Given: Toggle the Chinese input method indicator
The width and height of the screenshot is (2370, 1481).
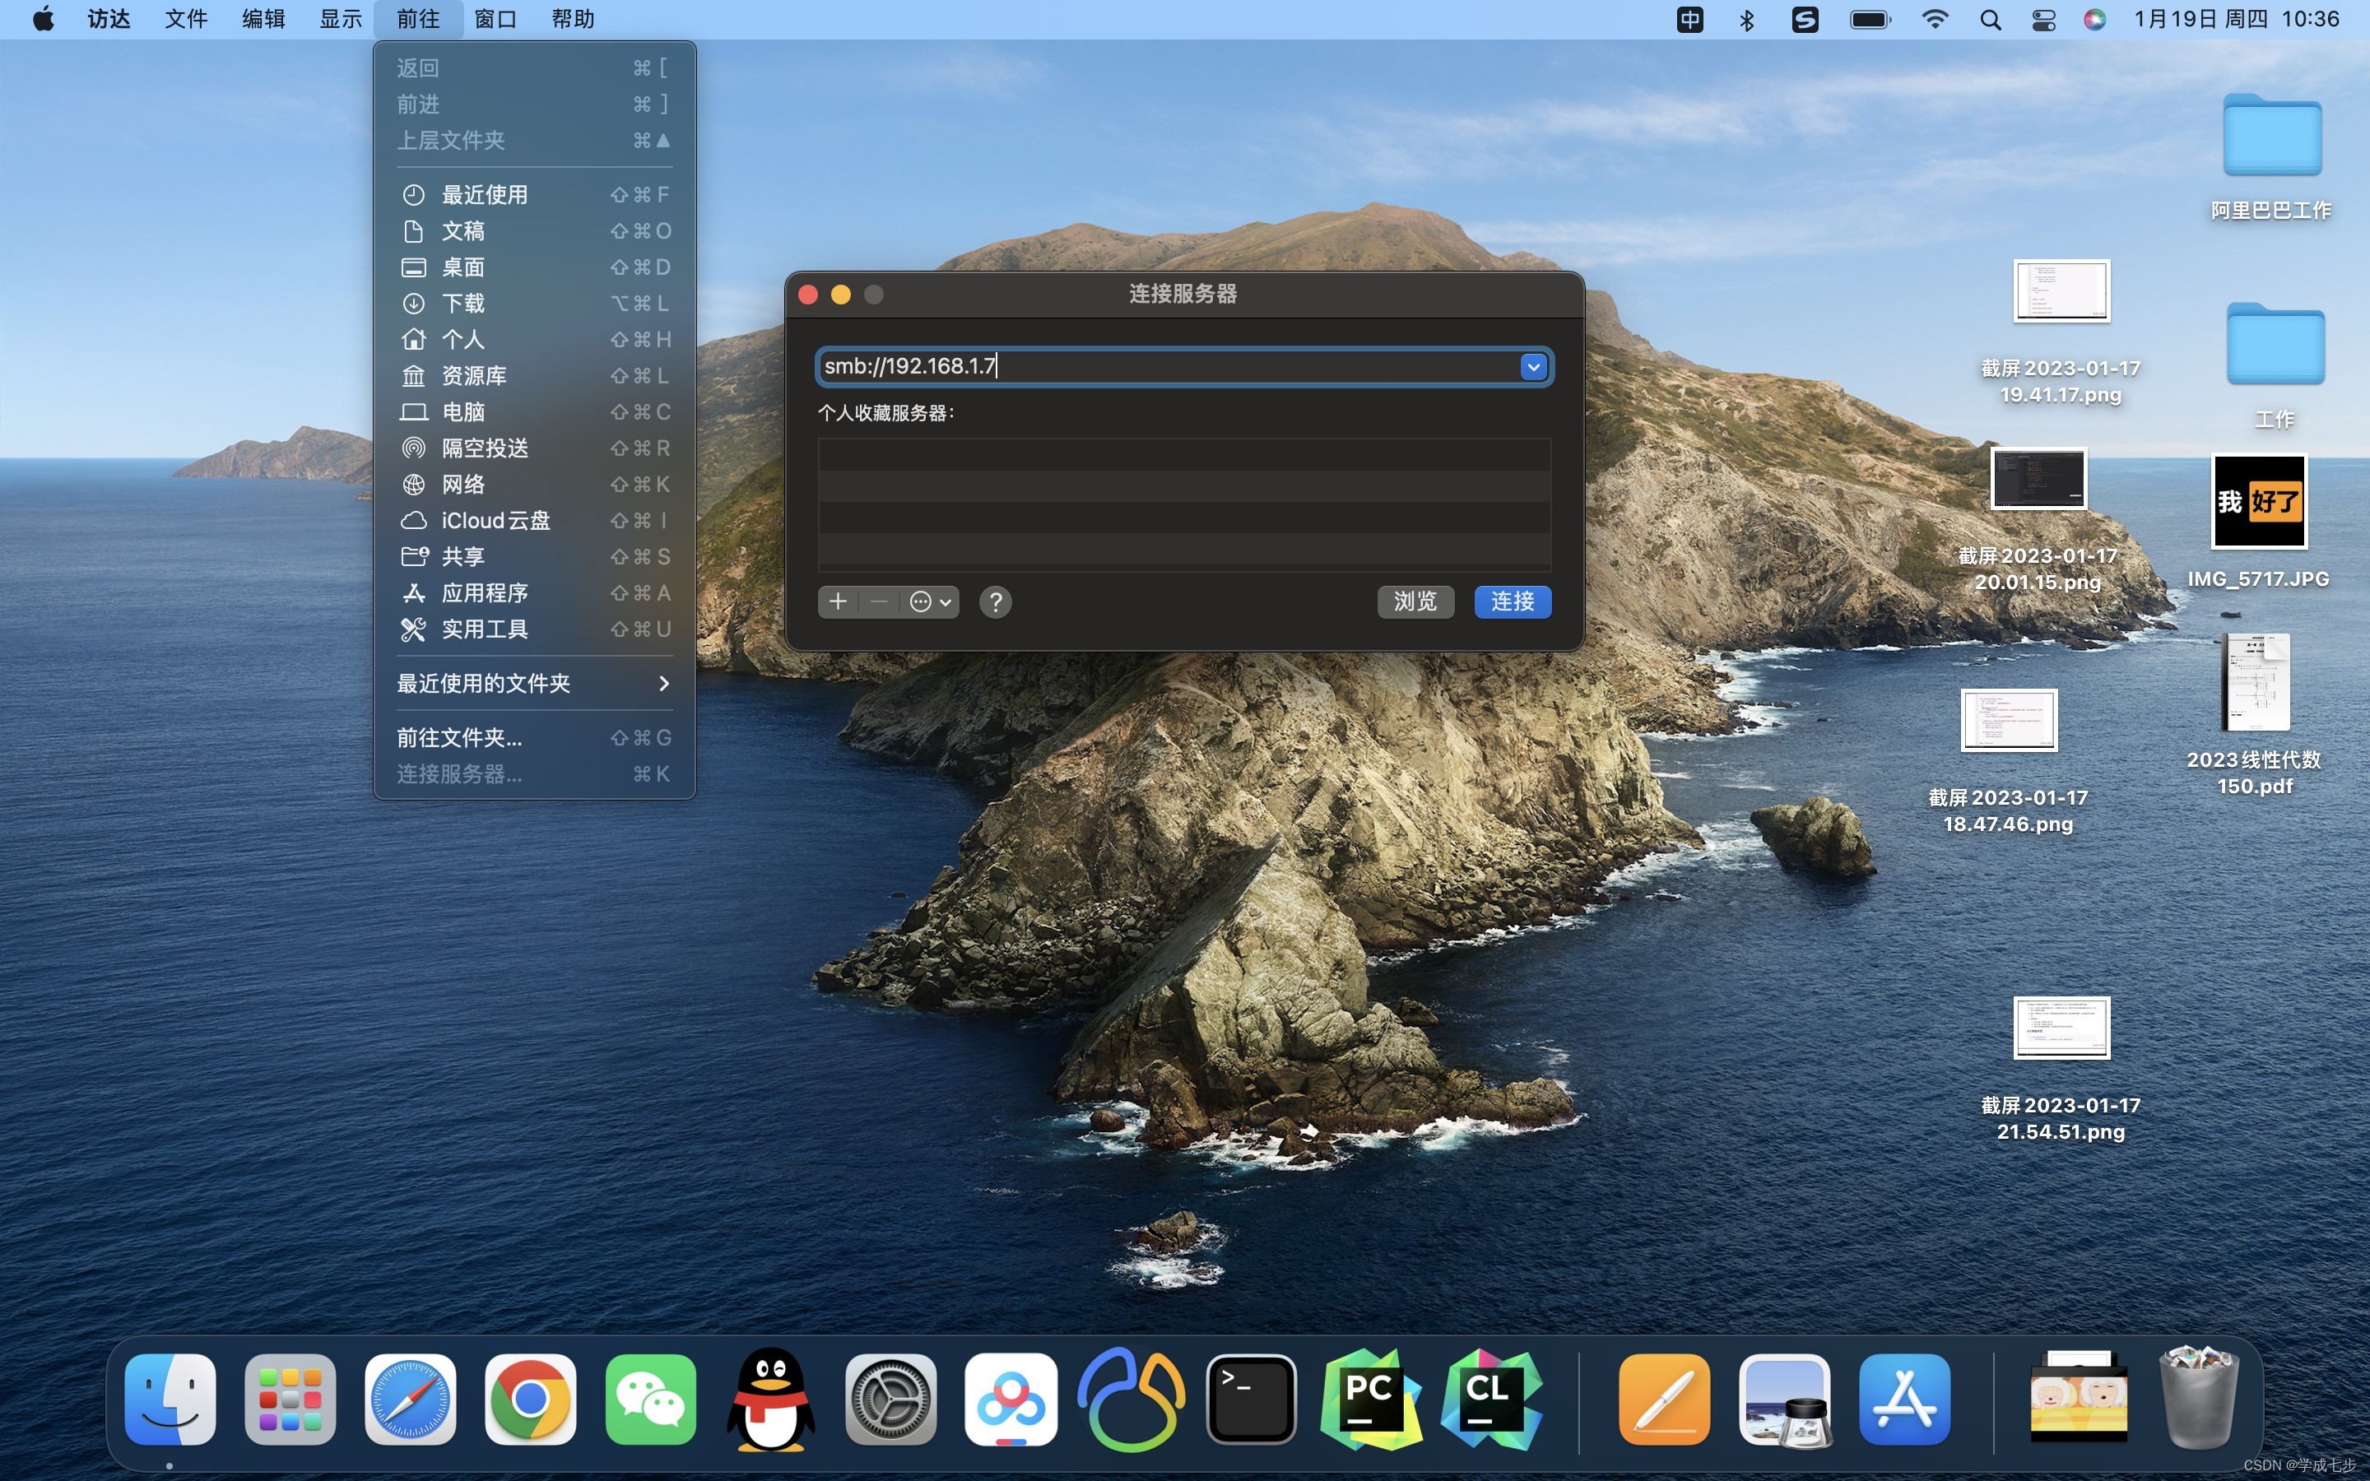Looking at the screenshot, I should pyautogui.click(x=1689, y=20).
